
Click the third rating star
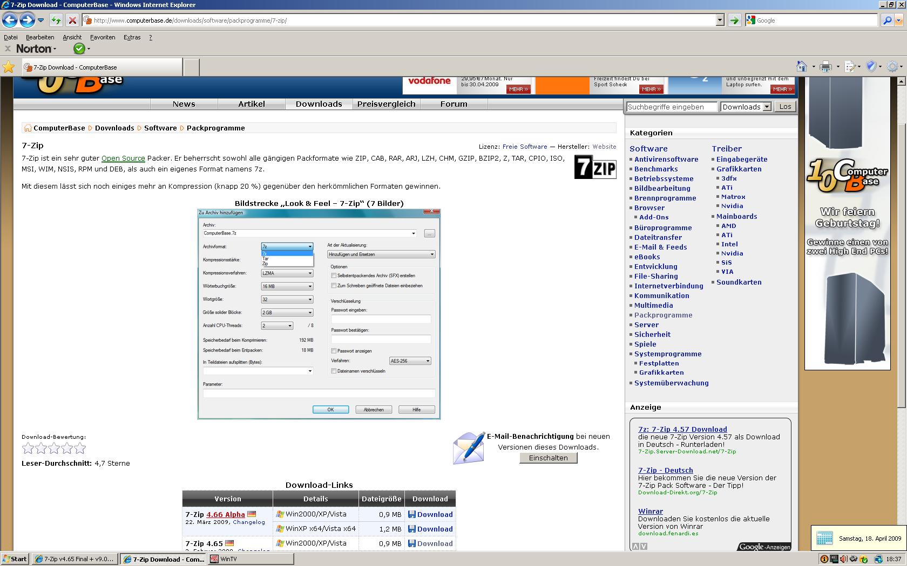(x=54, y=448)
